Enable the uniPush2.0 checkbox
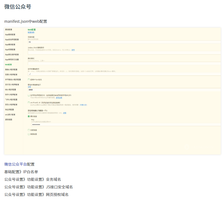Viewport: 224px width, 200px height. pyautogui.click(x=29, y=103)
